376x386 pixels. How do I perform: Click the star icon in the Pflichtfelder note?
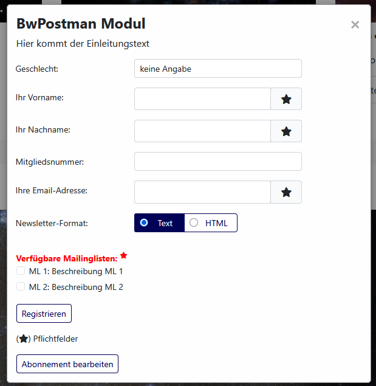(23, 339)
